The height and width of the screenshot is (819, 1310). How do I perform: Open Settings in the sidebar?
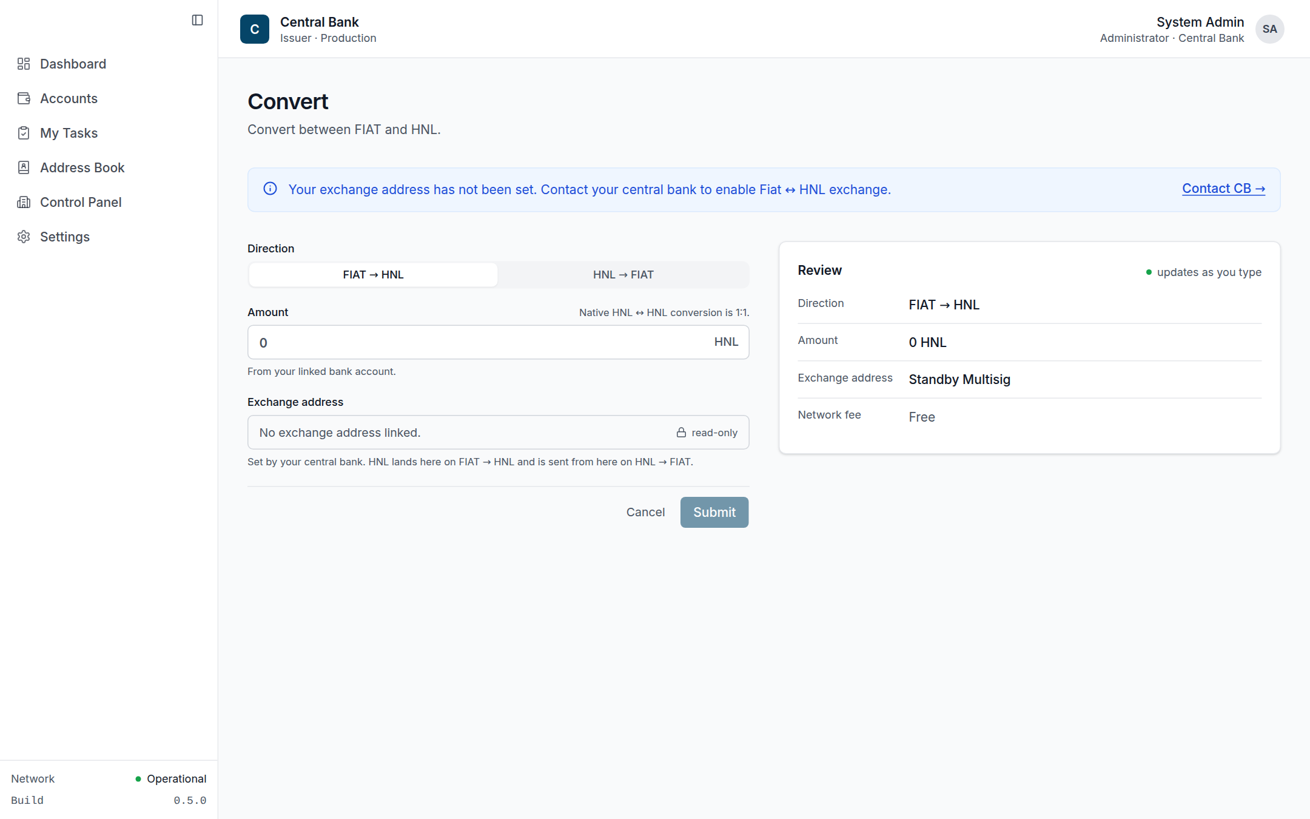109,237
